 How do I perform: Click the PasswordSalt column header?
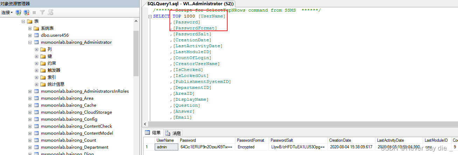coord(298,140)
